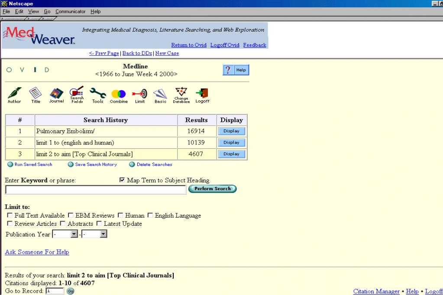The width and height of the screenshot is (443, 295).
Task: Select the 10139 results cell
Action: click(197, 143)
